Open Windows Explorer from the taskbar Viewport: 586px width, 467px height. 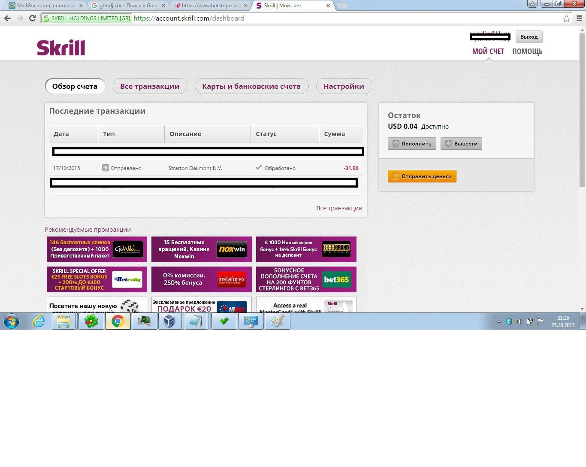[x=64, y=321]
